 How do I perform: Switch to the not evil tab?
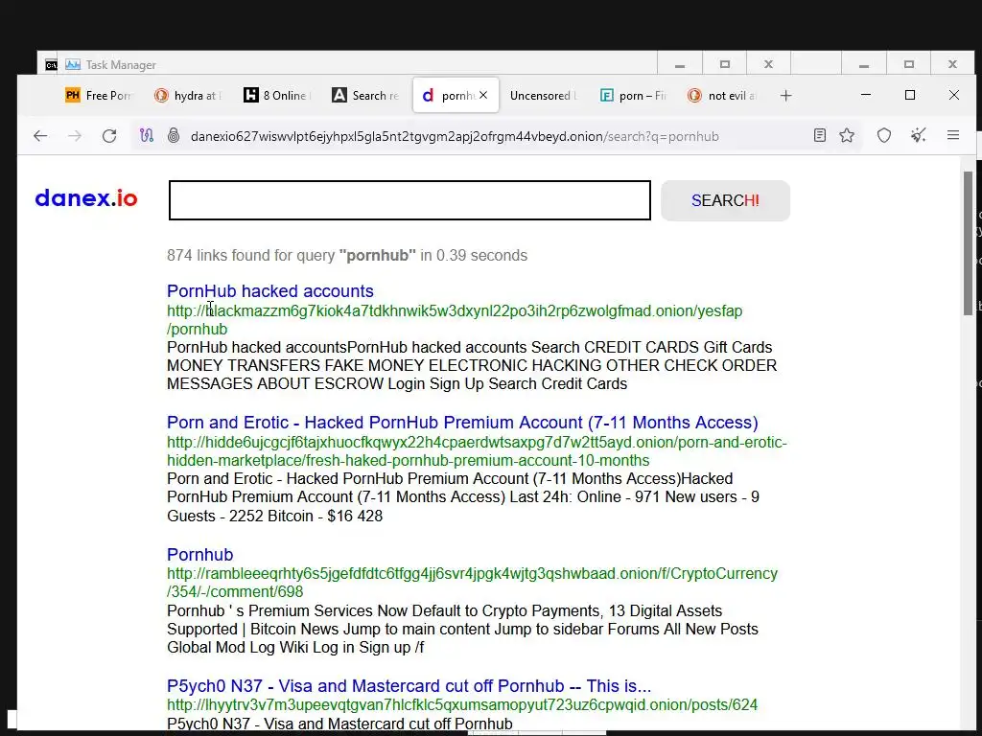pyautogui.click(x=723, y=95)
